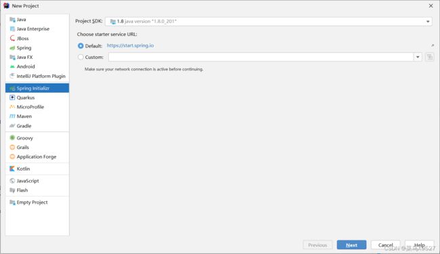The width and height of the screenshot is (440, 254).
Task: Choose the Maven icon
Action: (x=12, y=117)
